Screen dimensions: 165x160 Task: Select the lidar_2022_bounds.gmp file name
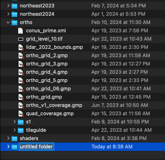(55, 47)
